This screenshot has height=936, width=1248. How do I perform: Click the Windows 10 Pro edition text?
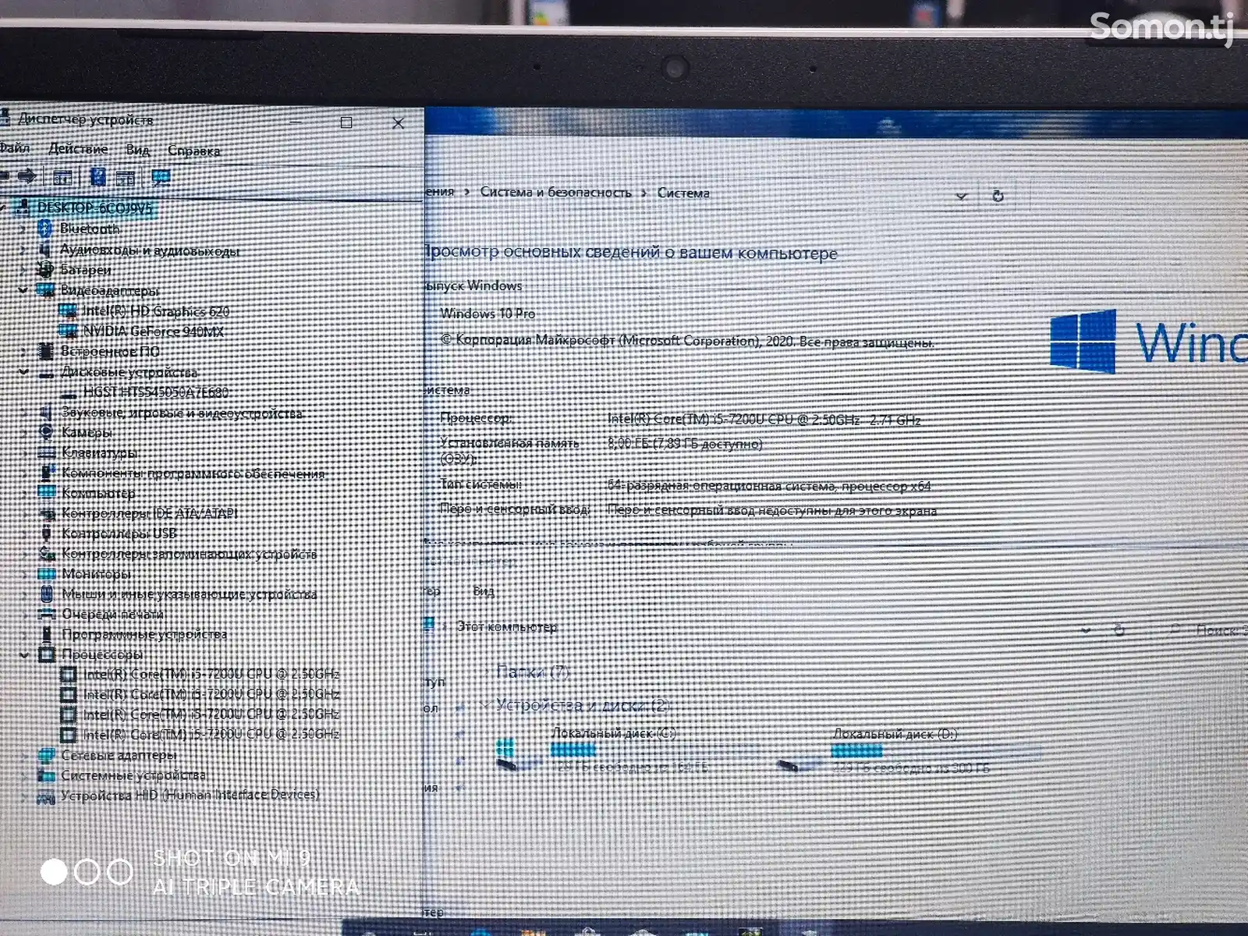pyautogui.click(x=487, y=314)
